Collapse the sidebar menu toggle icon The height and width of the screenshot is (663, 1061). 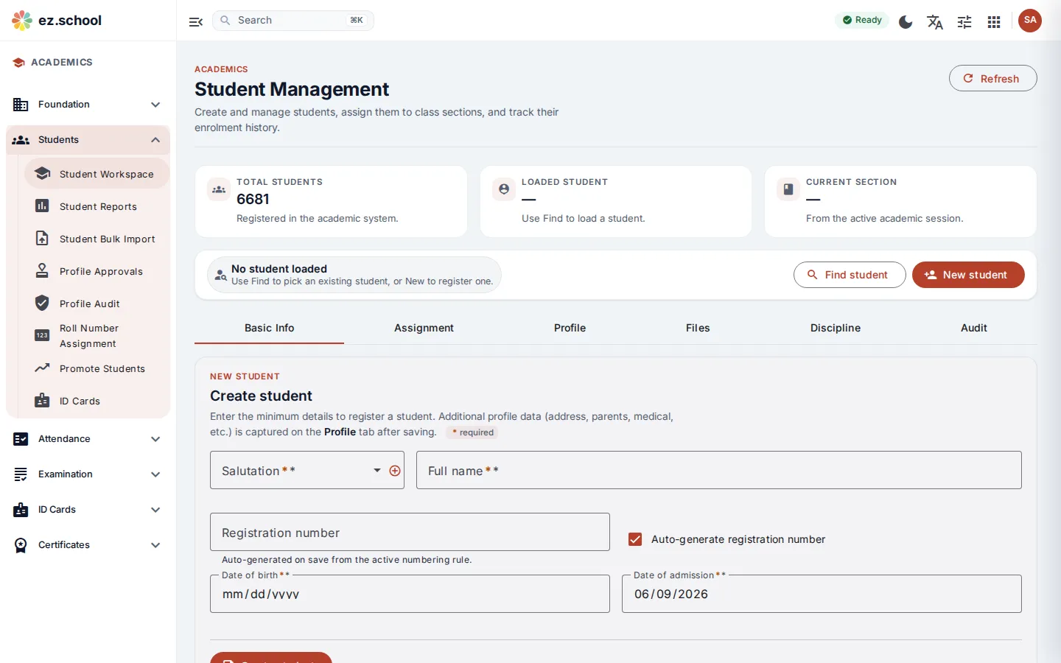196,21
